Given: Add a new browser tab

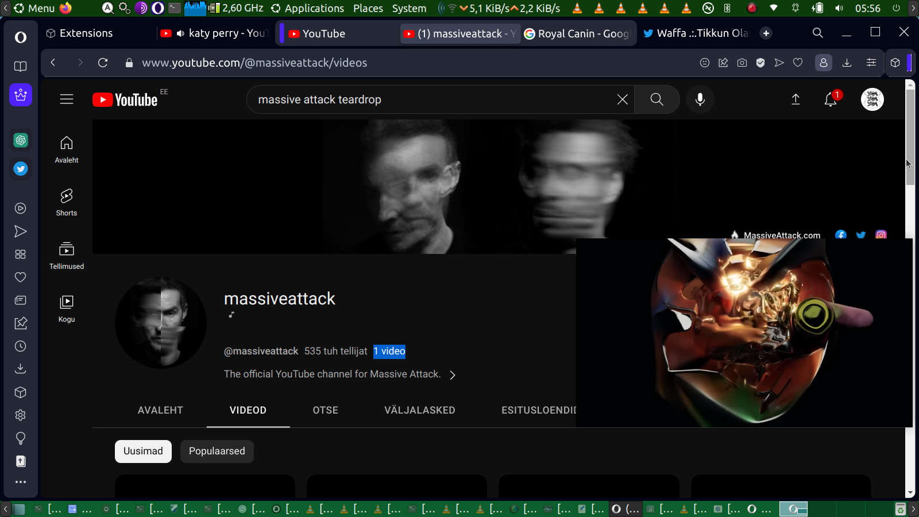Looking at the screenshot, I should tap(766, 33).
